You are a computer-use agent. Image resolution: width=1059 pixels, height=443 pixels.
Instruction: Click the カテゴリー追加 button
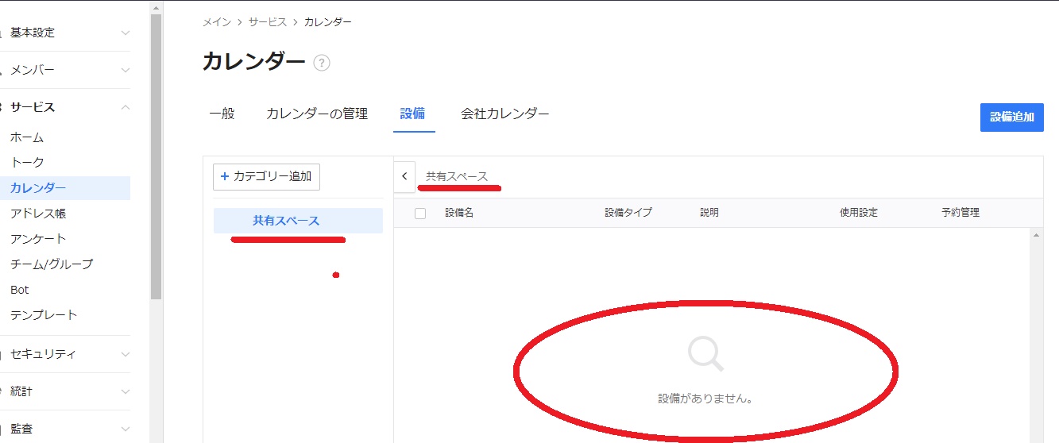point(266,176)
